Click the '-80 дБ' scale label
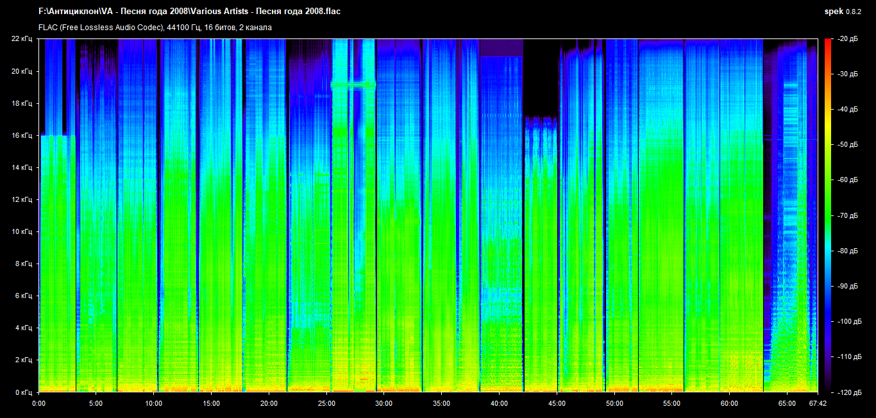 [x=848, y=251]
